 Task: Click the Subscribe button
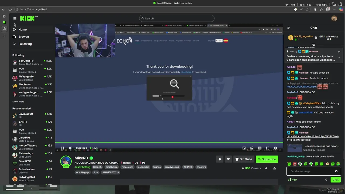point(267,159)
